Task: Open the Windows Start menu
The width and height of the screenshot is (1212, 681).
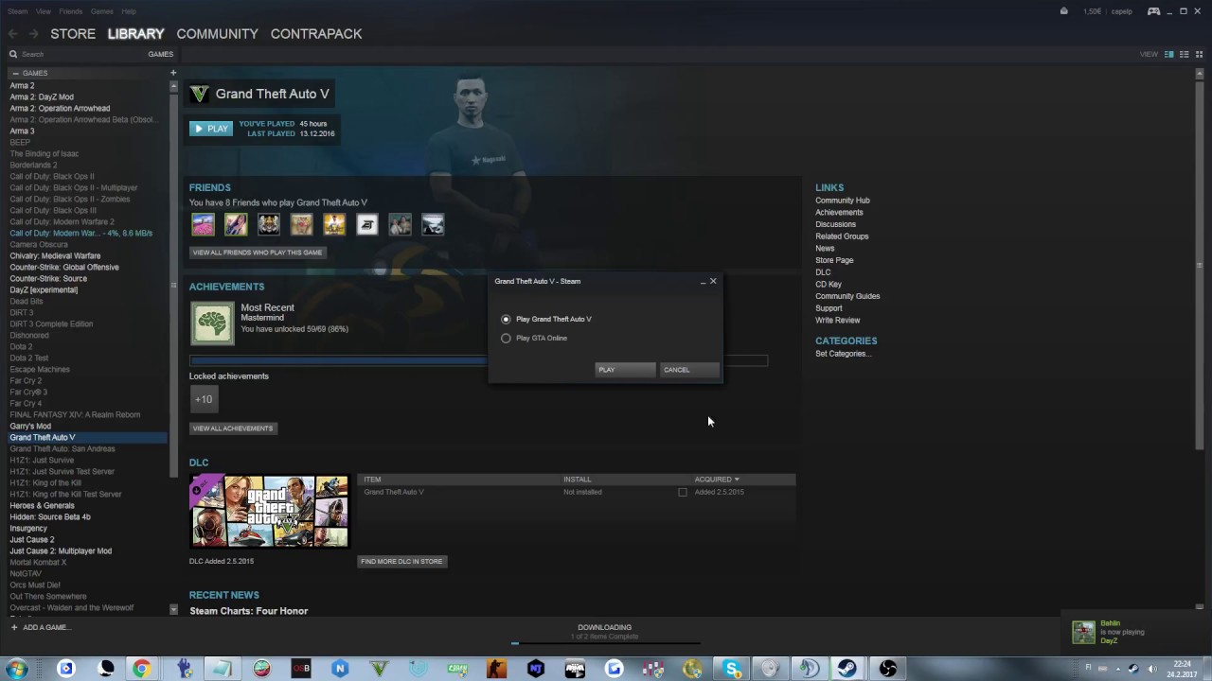Action: 16,669
